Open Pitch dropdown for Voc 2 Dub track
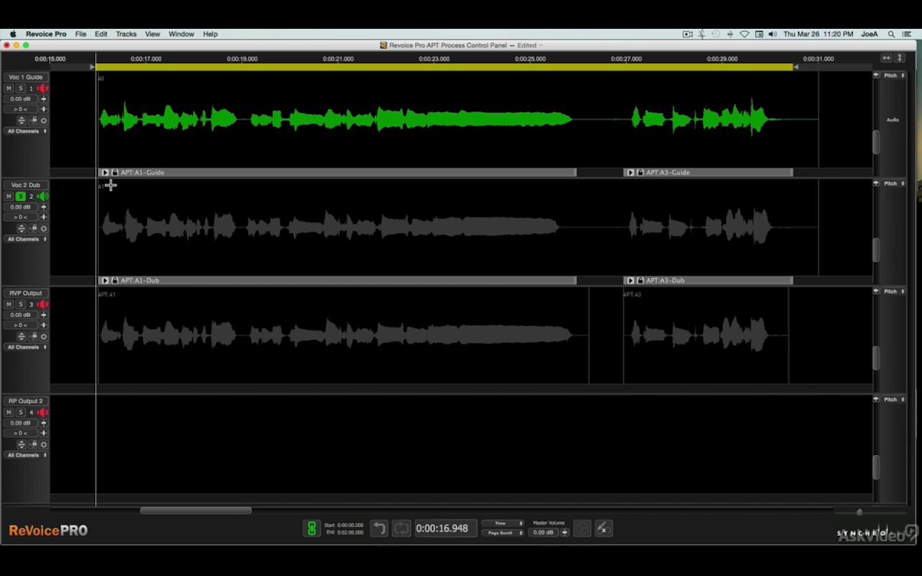 tap(893, 184)
